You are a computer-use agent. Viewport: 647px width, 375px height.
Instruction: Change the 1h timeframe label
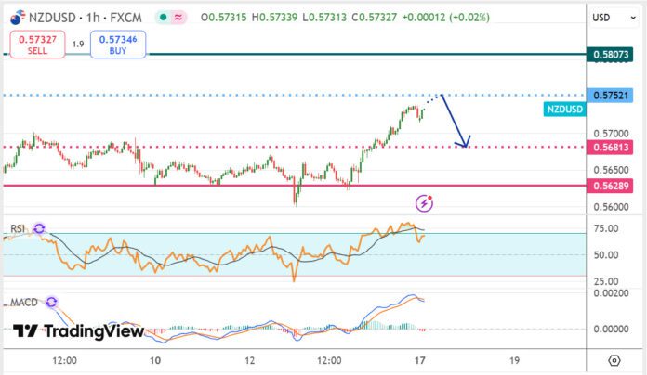tap(93, 18)
